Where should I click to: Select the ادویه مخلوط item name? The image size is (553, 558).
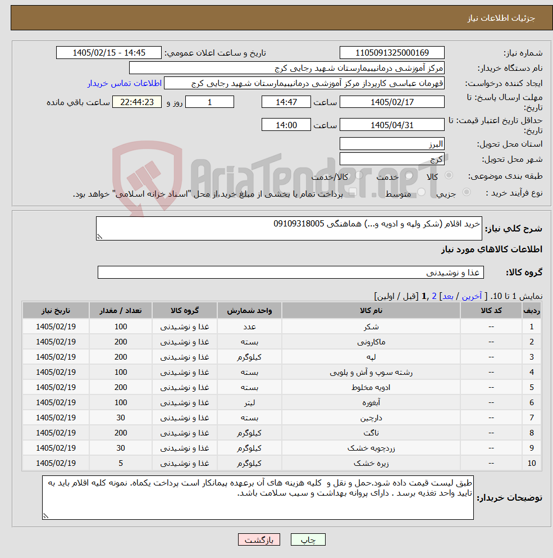pyautogui.click(x=371, y=387)
